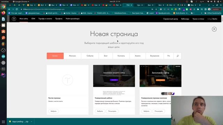Screen dimensions: 223x125
Task: Click the tilda.cc address bar
Action: click(x=85, y=9)
